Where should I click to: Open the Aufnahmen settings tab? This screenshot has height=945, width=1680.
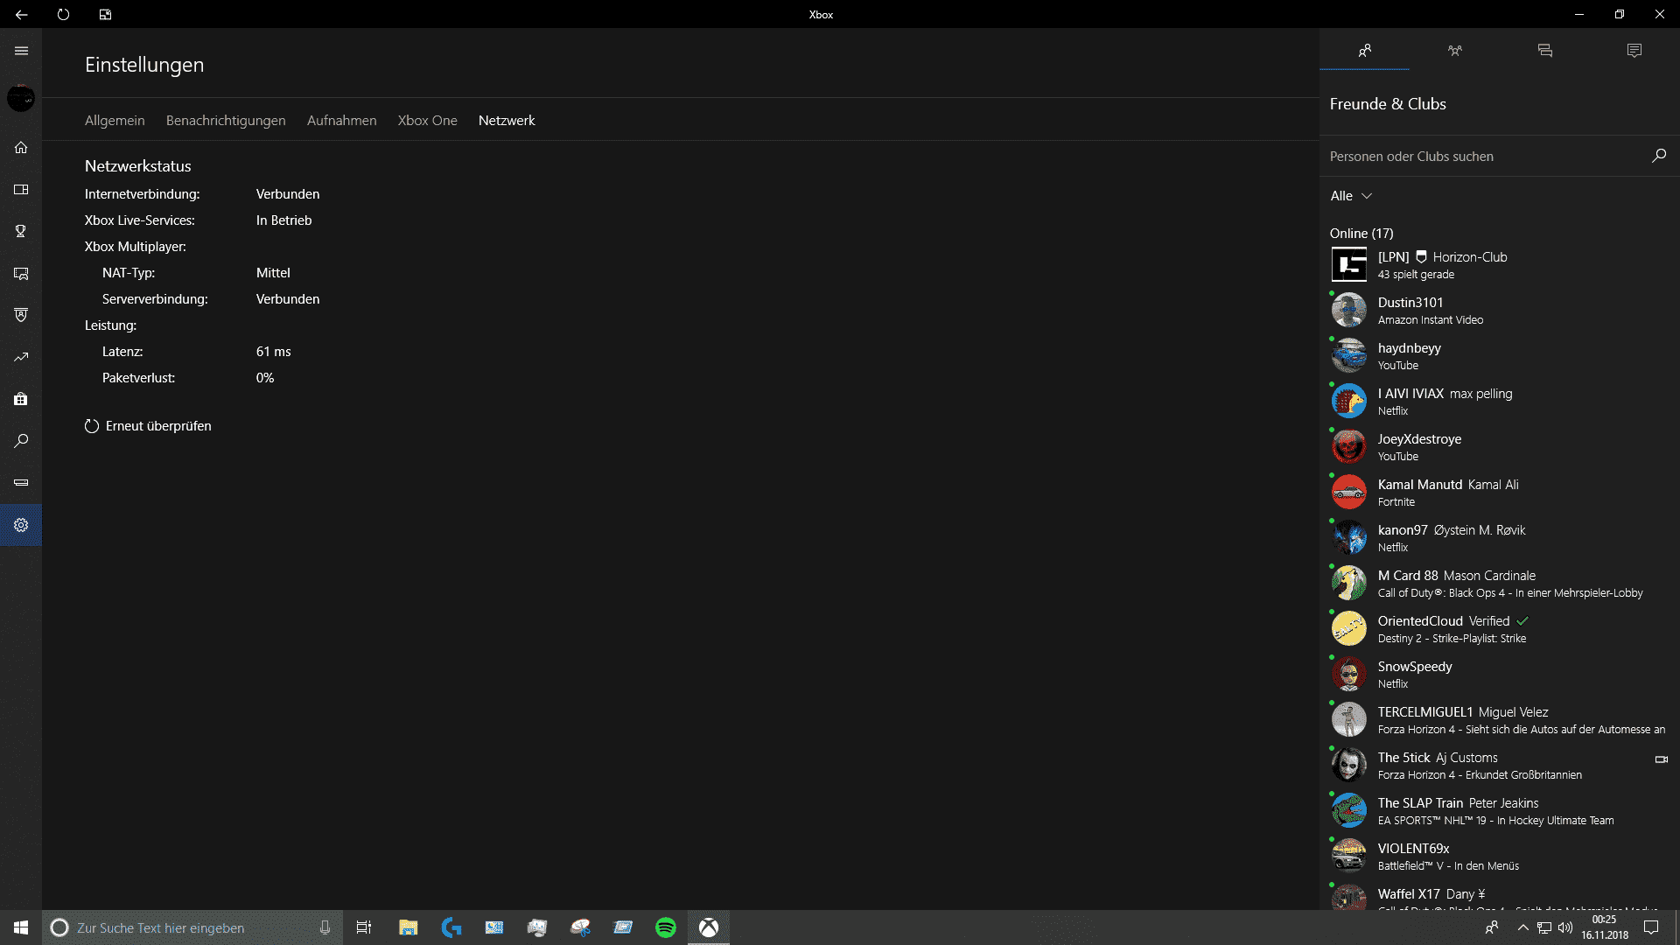pos(341,121)
